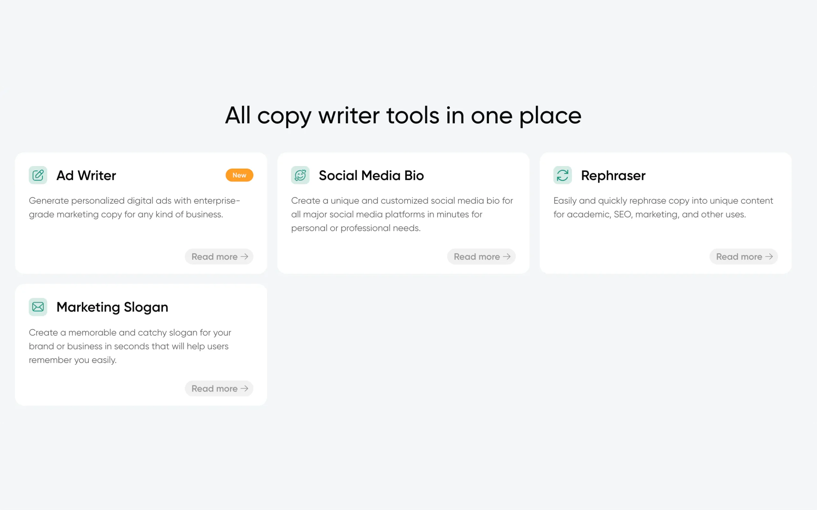
Task: Click the Social Media Bio smiley icon
Action: (300, 175)
